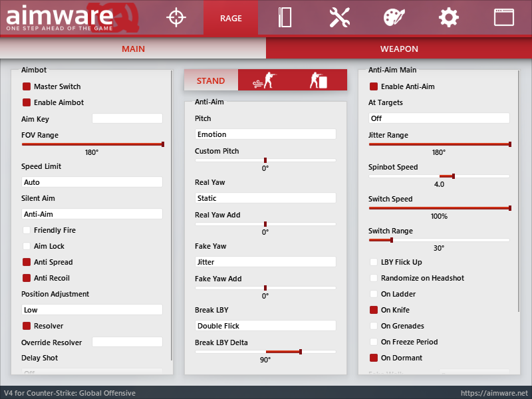Click the Override Resolver key field

pyautogui.click(x=127, y=342)
